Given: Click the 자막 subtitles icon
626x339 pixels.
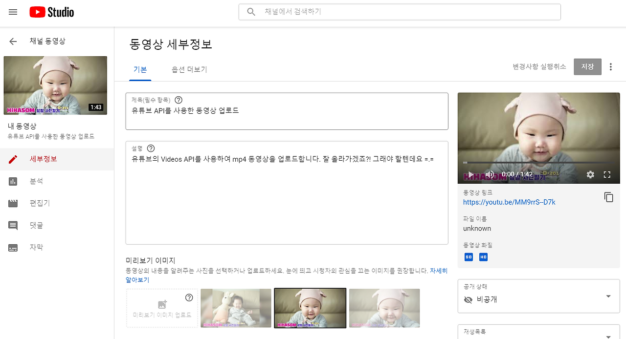Looking at the screenshot, I should click(x=13, y=248).
